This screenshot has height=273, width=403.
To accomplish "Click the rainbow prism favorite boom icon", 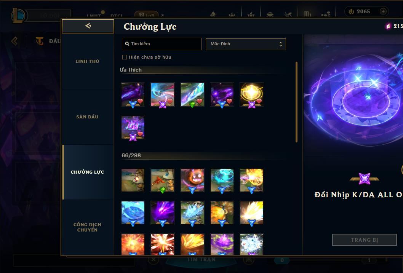I will tap(192, 94).
